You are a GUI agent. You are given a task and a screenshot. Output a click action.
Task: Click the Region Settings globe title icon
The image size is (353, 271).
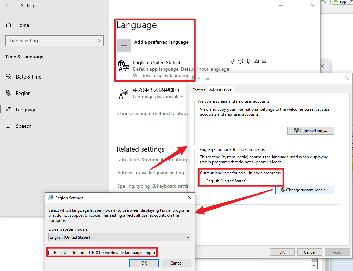[x=51, y=198]
